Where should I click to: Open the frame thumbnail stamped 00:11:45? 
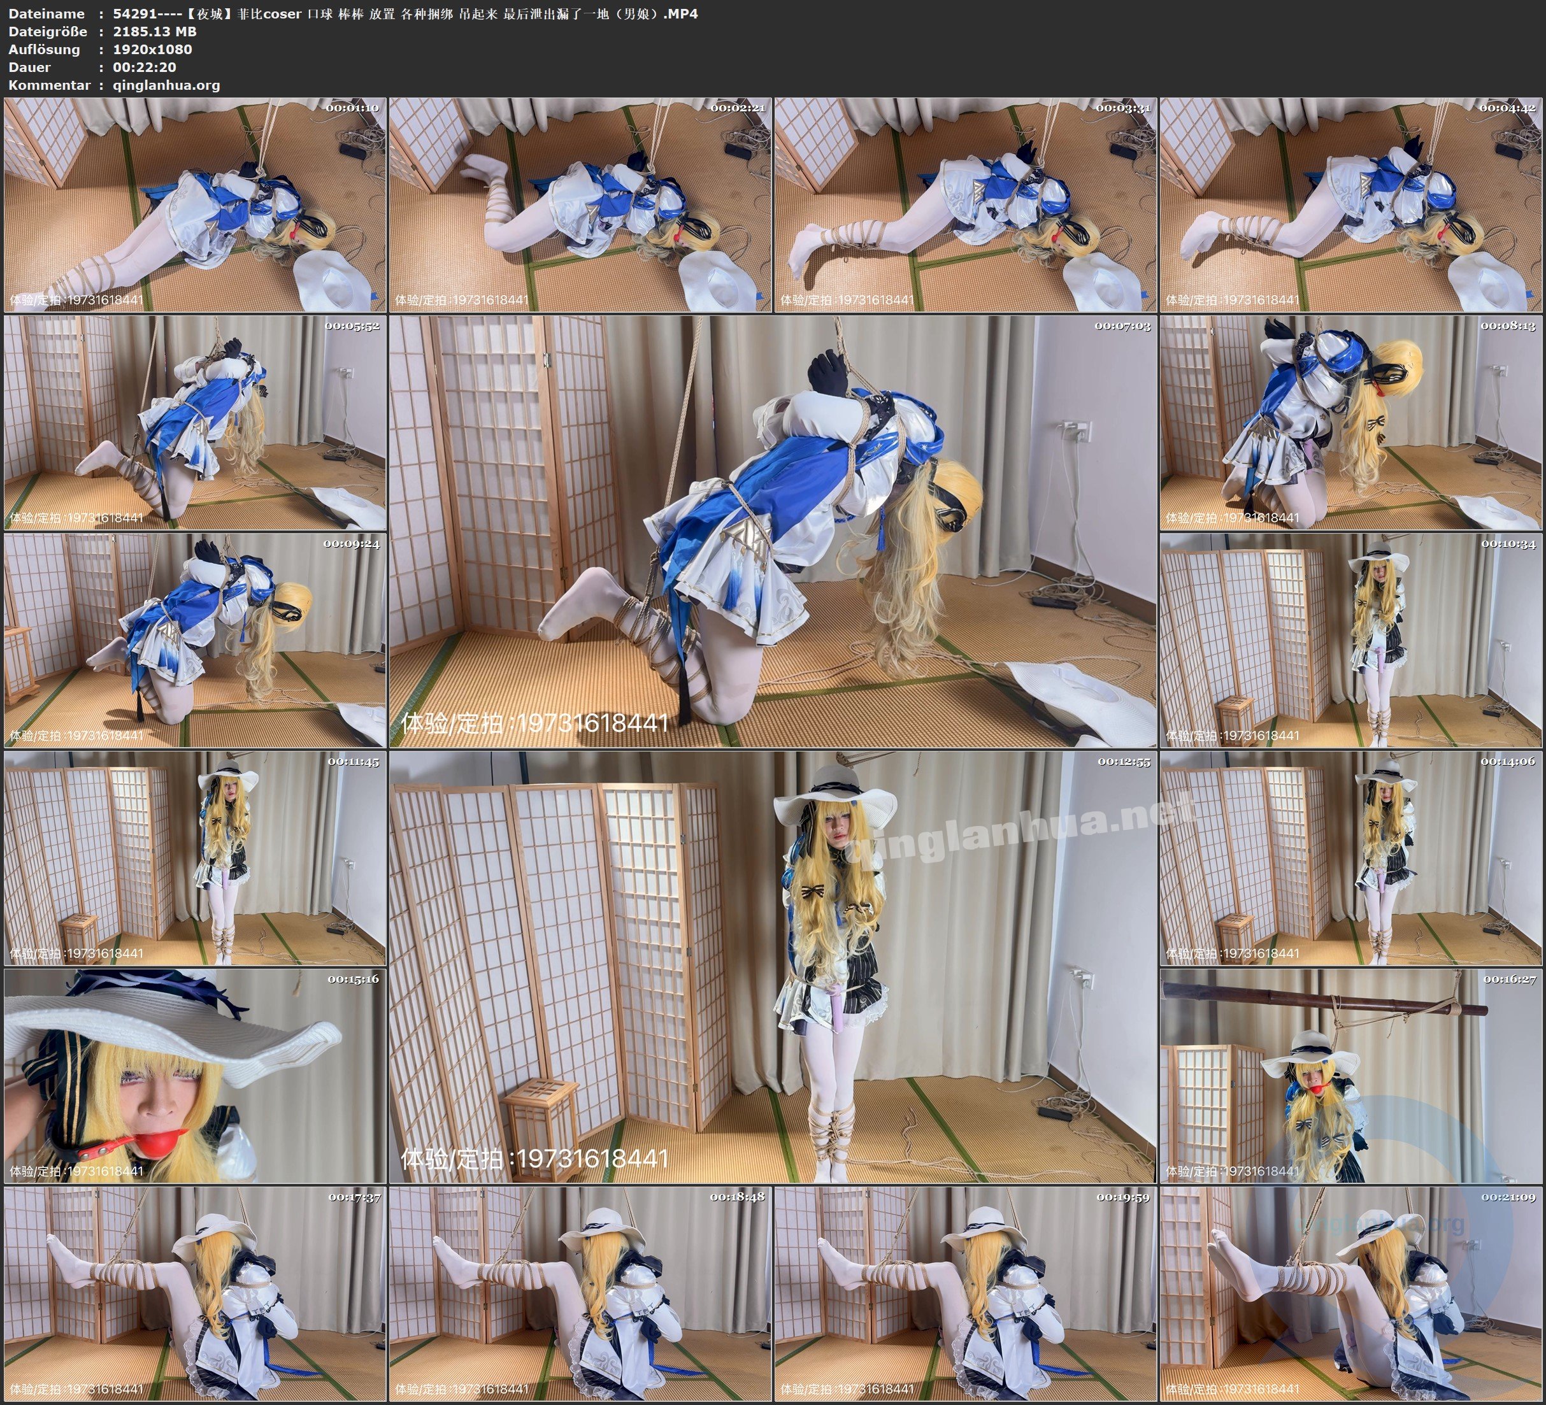click(195, 858)
